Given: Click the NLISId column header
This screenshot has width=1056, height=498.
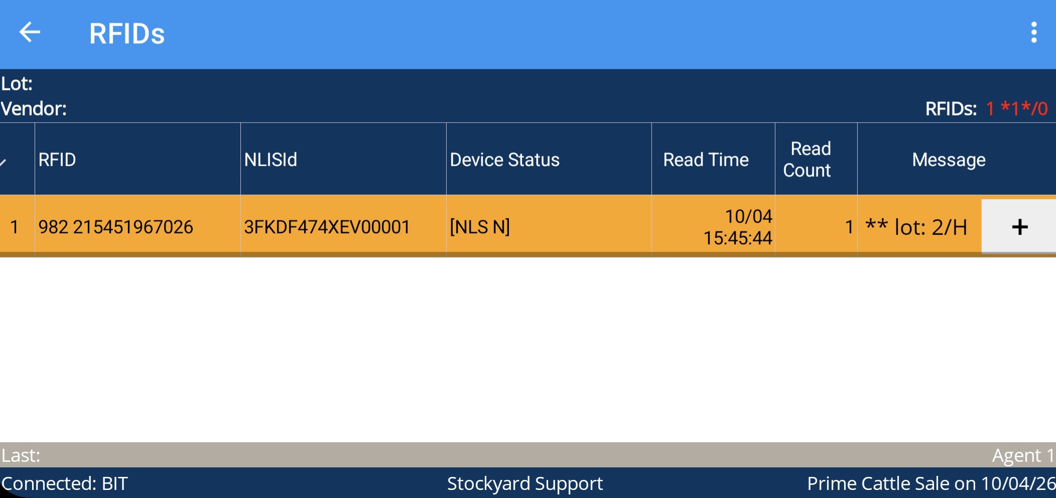Looking at the screenshot, I should pyautogui.click(x=271, y=160).
